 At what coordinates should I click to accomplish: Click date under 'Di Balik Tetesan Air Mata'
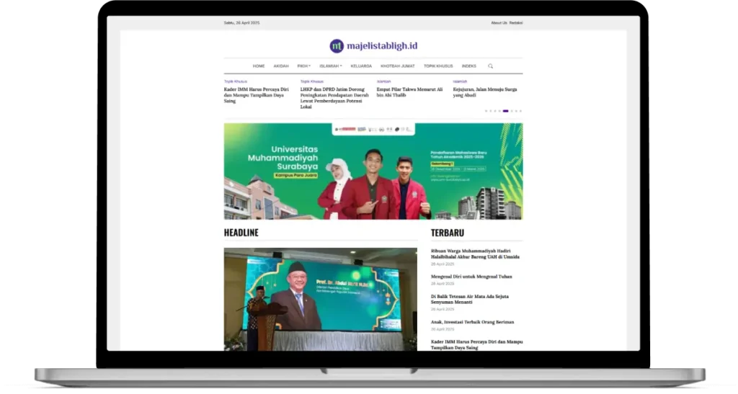tap(443, 310)
